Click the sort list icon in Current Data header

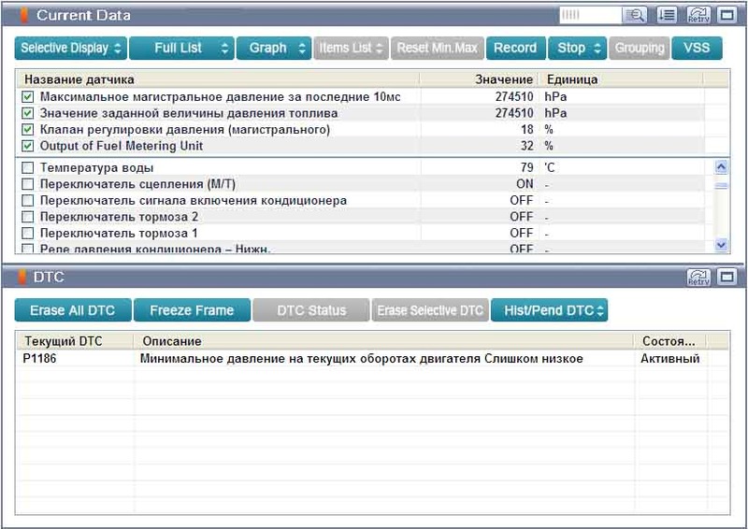[x=667, y=15]
